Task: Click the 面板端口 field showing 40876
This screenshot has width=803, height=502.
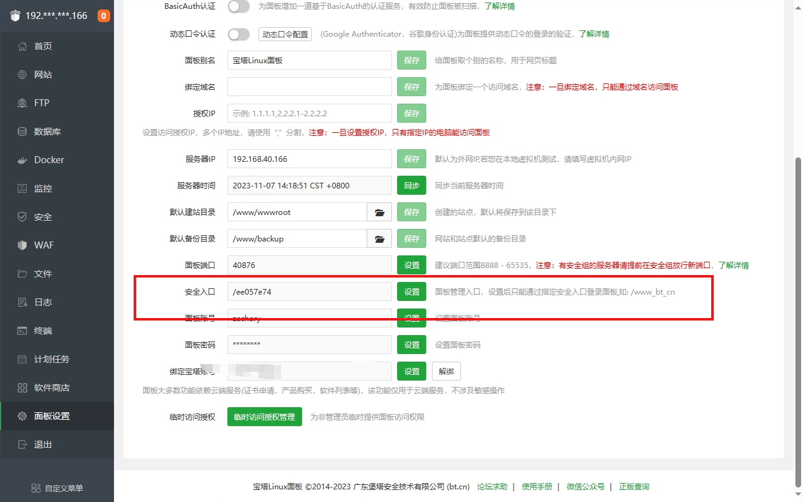Action: pyautogui.click(x=310, y=266)
